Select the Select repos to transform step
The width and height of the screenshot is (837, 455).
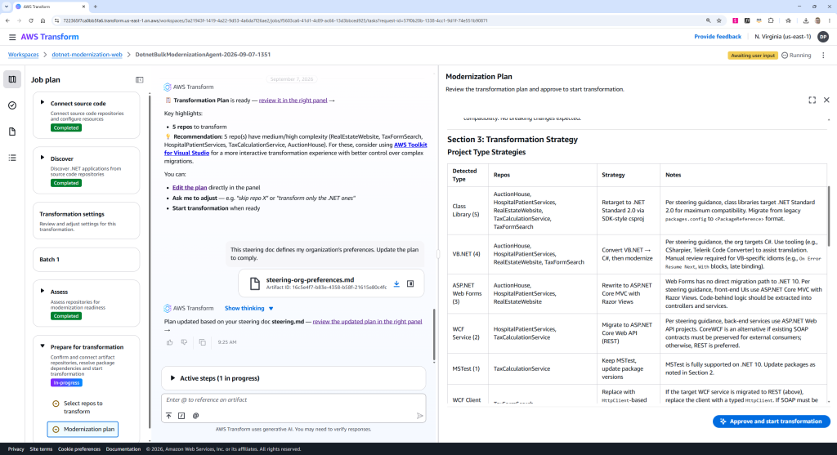[x=83, y=408]
